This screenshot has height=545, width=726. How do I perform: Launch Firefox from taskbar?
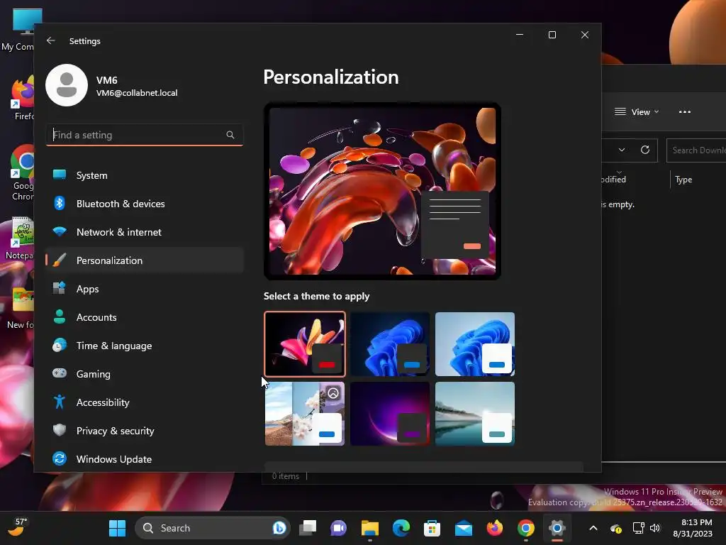tap(494, 528)
